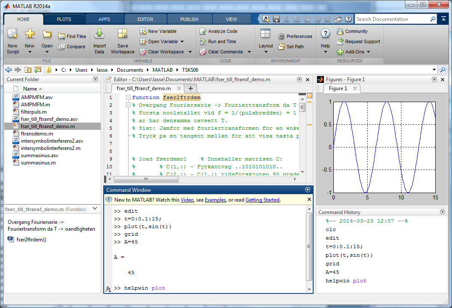Viewport: 452px width, 308px height.
Task: Click the Help question mark icon
Action: click(326, 34)
